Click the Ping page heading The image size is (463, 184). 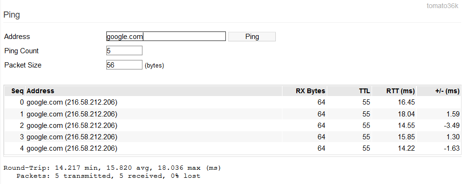11,15
